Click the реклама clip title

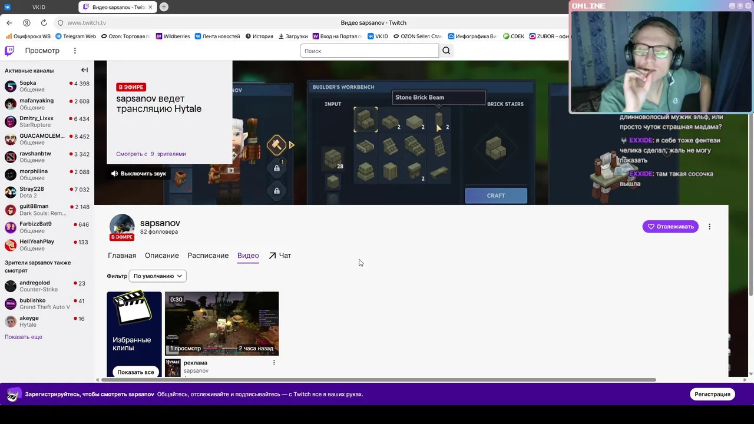tap(196, 363)
